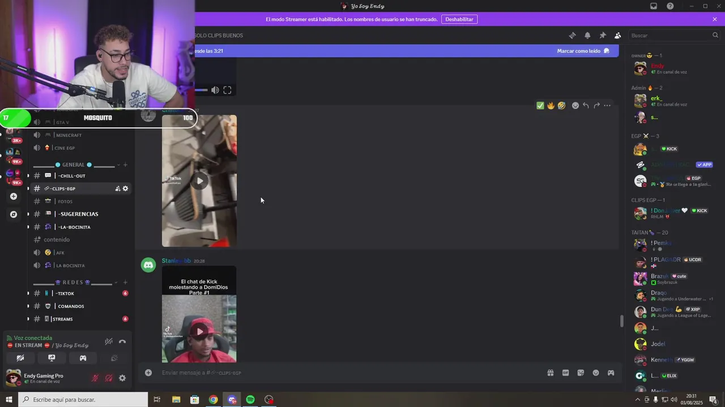Click Marcar como leído
Image resolution: width=725 pixels, height=407 pixels.
583,51
